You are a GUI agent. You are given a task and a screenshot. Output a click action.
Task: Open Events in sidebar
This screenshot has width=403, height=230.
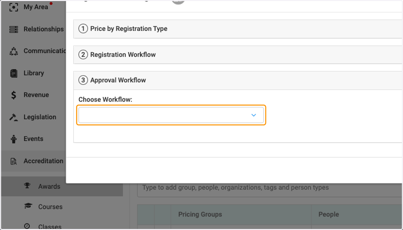coord(33,139)
